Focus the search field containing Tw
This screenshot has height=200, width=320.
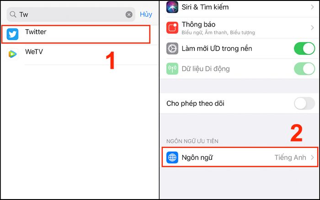click(71, 15)
